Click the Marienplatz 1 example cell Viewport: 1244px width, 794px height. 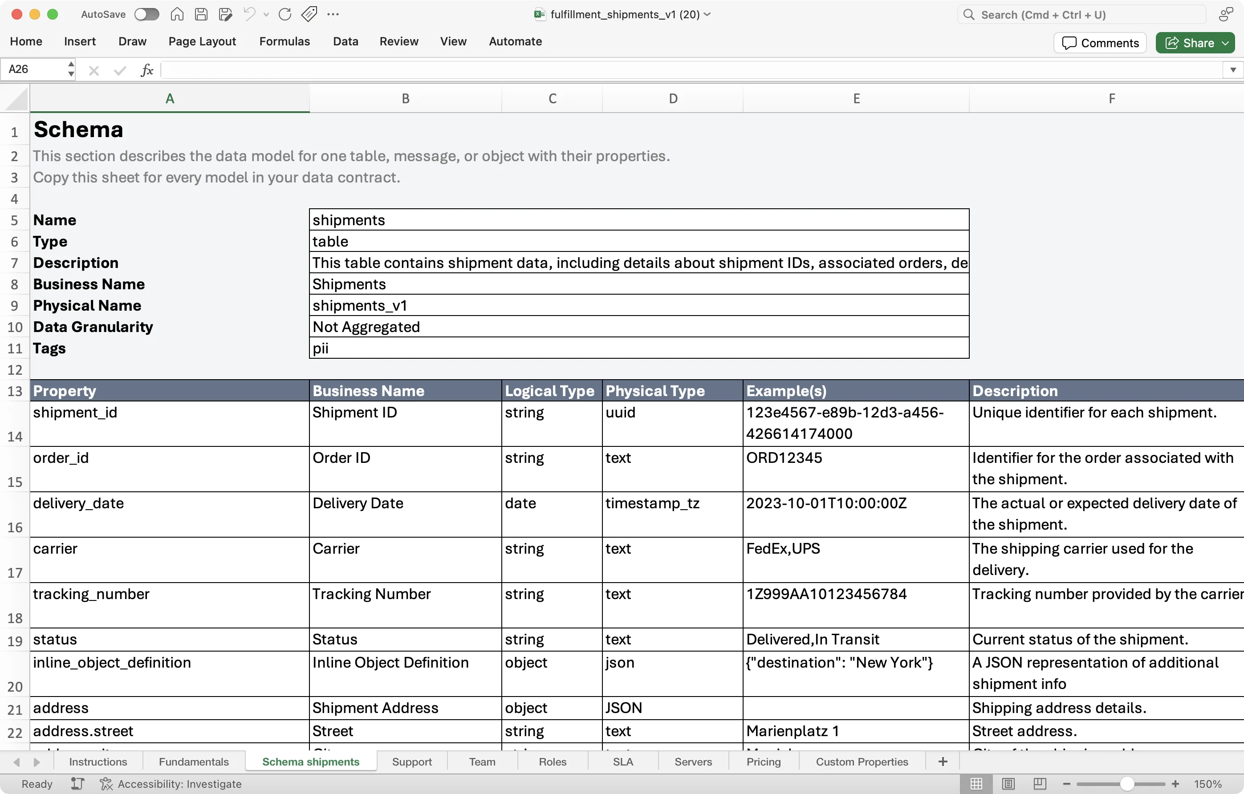point(856,731)
